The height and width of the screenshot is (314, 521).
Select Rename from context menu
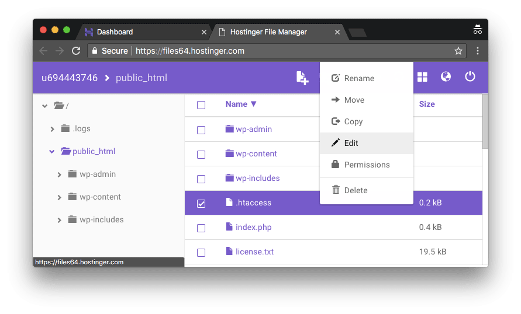click(367, 78)
